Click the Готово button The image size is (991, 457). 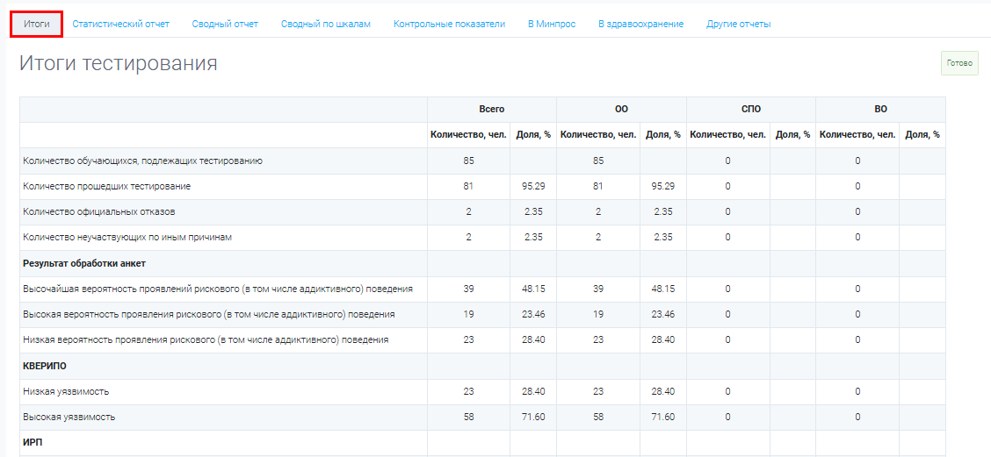click(x=959, y=63)
